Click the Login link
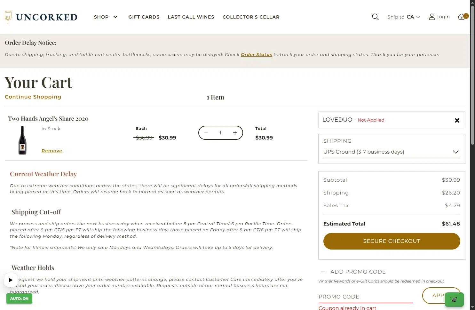475x310 pixels. 439,17
